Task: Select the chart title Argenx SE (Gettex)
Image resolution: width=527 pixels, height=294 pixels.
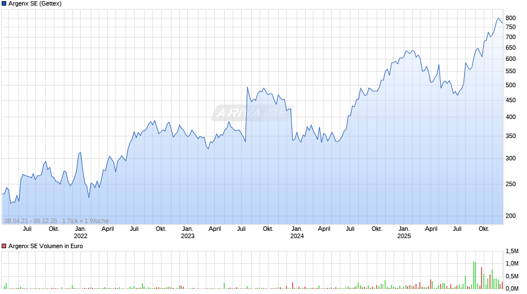Action: point(35,4)
